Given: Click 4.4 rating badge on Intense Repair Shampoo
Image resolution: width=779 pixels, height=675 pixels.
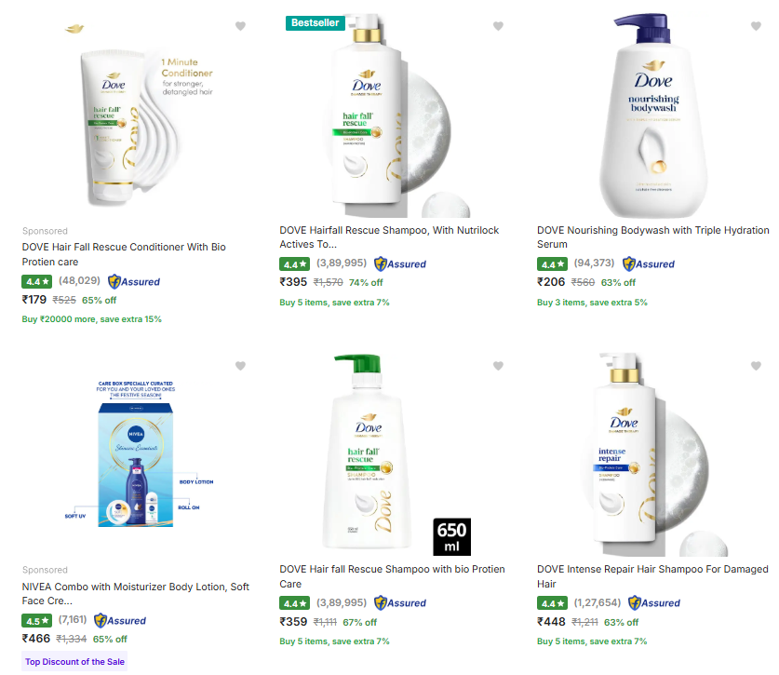Looking at the screenshot, I should [552, 602].
